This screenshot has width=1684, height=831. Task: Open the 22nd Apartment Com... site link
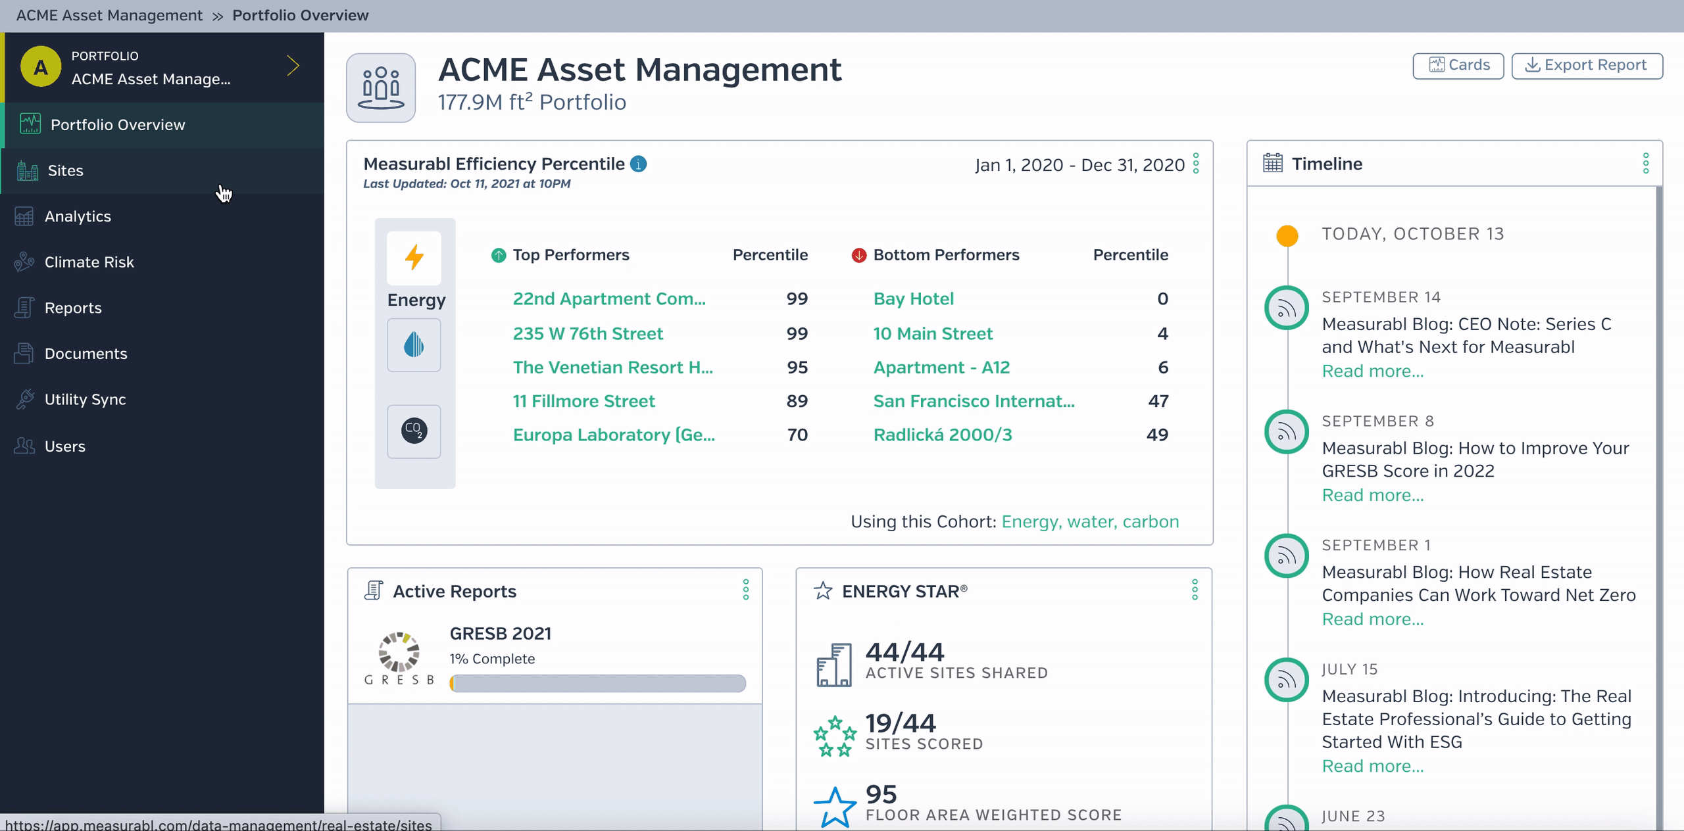click(x=609, y=299)
